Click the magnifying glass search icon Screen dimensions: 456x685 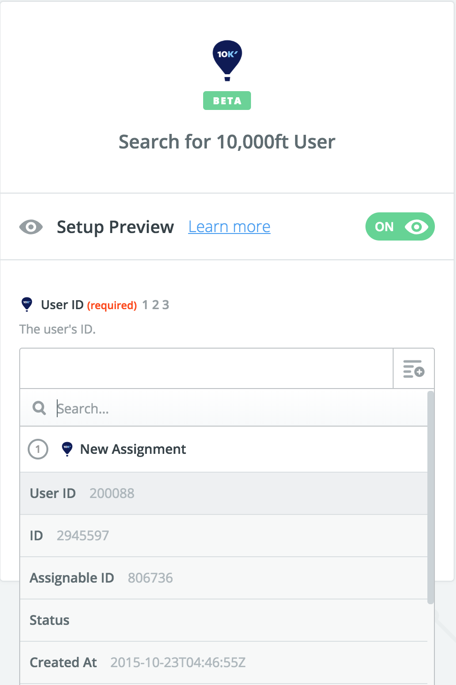pyautogui.click(x=39, y=408)
